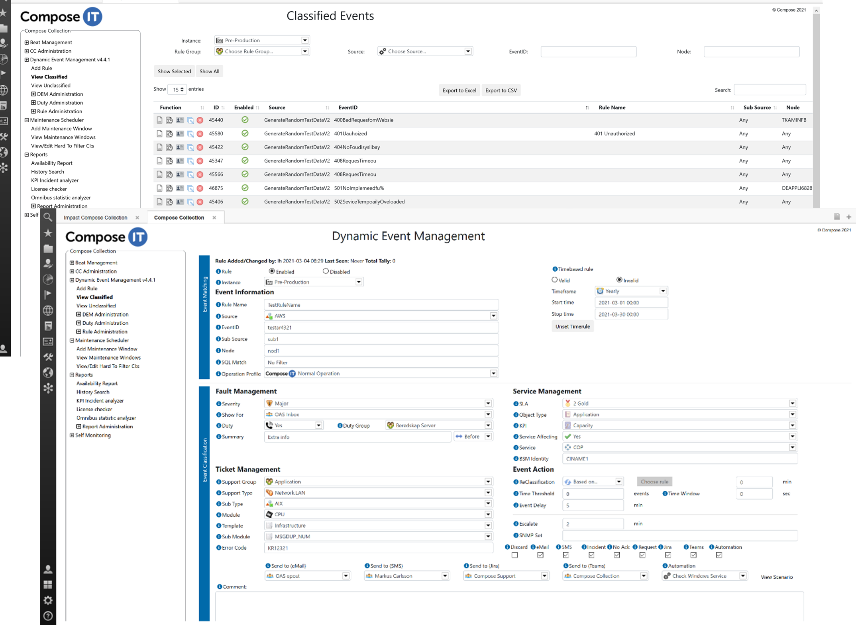Open the Choose Rule Group dropdown
This screenshot has height=625, width=856.
pyautogui.click(x=304, y=51)
